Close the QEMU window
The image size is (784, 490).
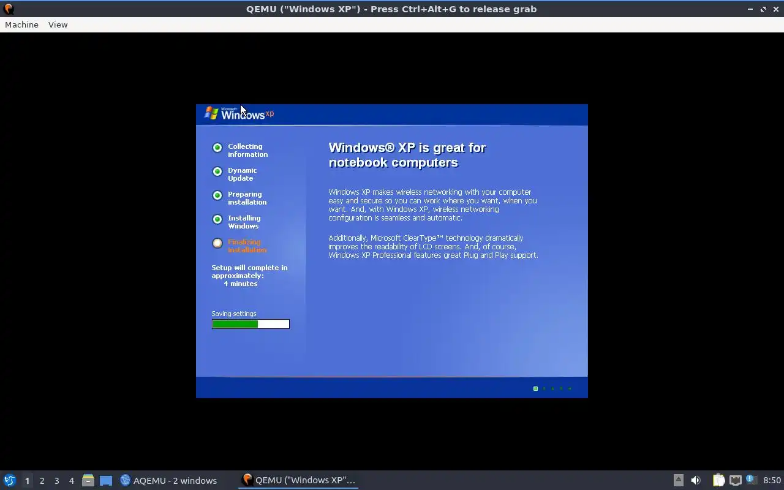point(776,9)
